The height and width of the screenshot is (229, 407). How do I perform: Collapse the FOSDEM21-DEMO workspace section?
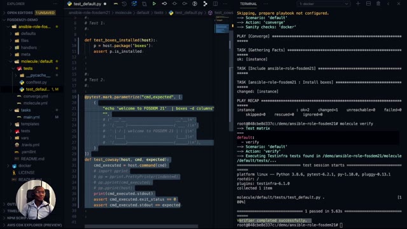coord(4,20)
